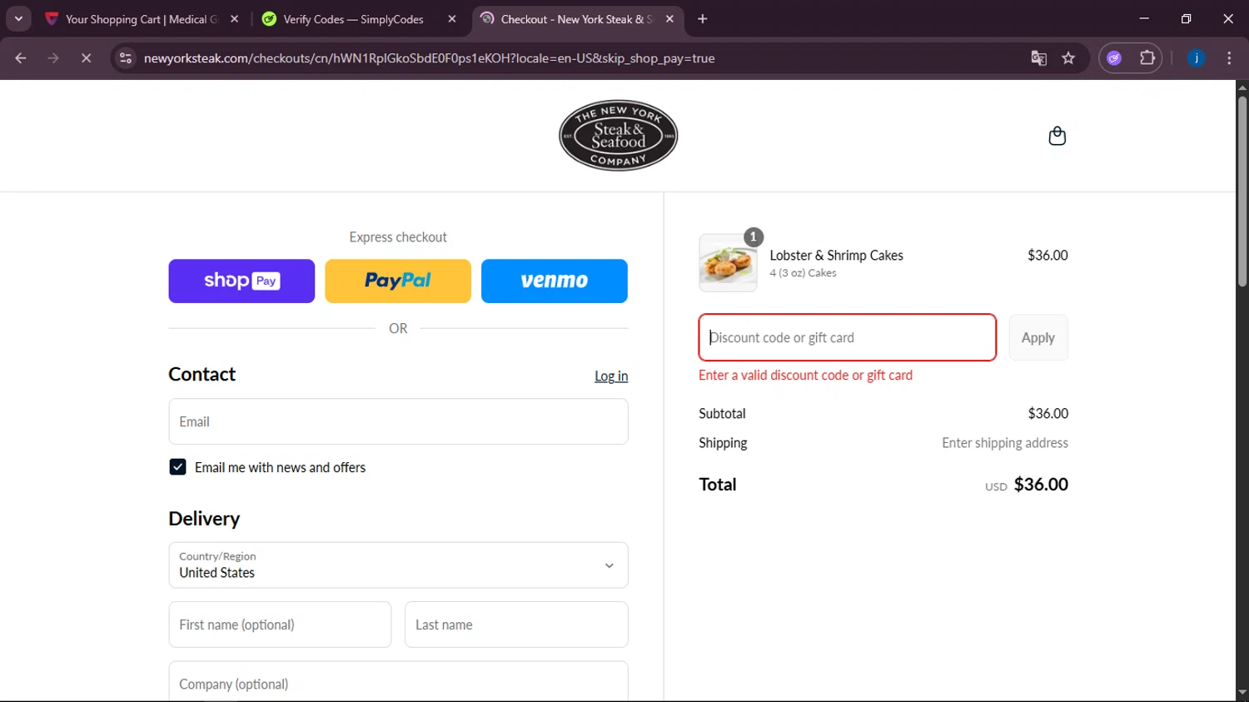Viewport: 1249px width, 702px height.
Task: Click the New York Steak & Seafood logo
Action: coord(618,136)
